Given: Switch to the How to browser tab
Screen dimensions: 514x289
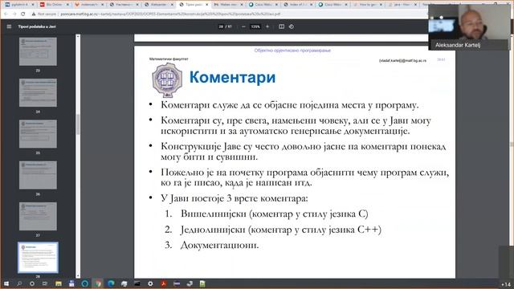Looking at the screenshot, I should (x=368, y=5).
